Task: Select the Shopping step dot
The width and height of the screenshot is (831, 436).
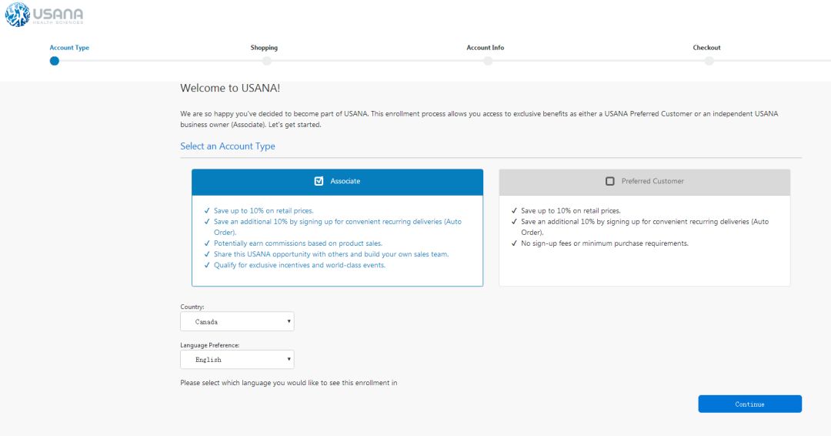Action: pyautogui.click(x=266, y=61)
